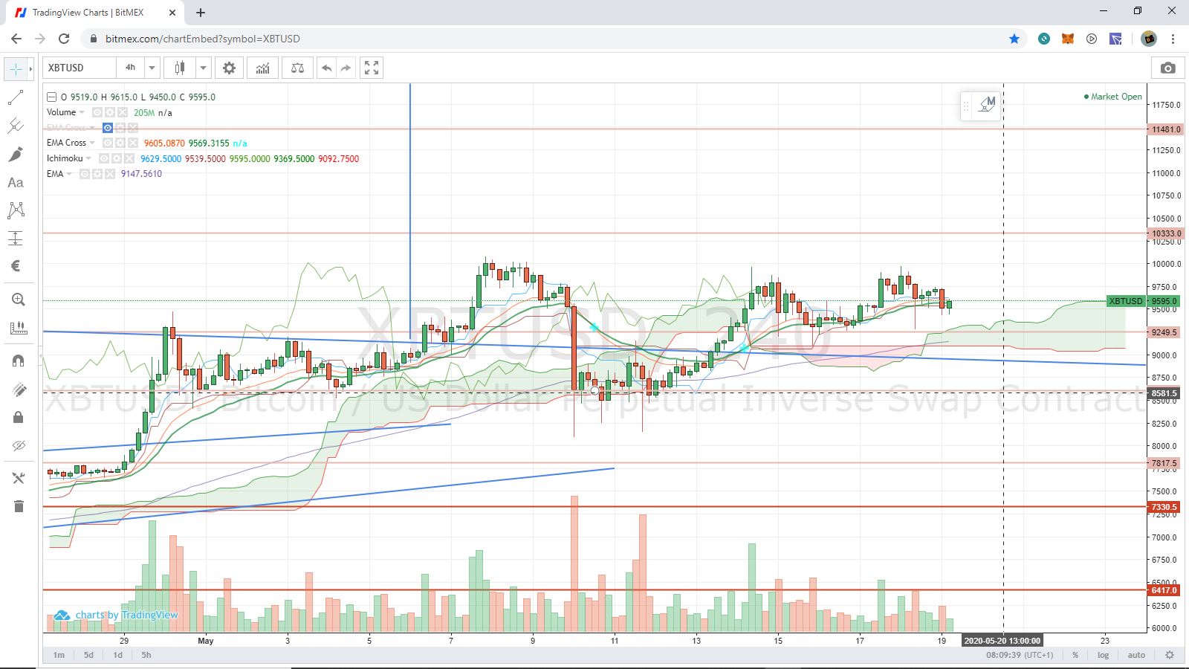Open visible EMA Cross settings gear

coord(120,143)
